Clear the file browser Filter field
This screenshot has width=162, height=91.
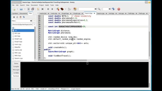tap(31, 21)
